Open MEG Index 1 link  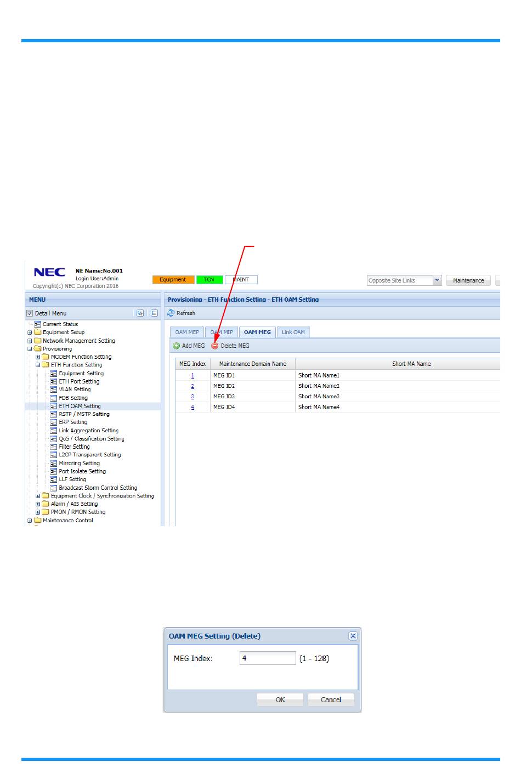192,376
